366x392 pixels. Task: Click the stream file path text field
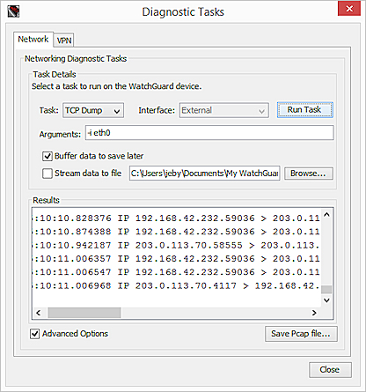205,174
